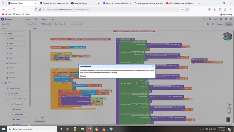Open the Gmail bookmark
This screenshot has height=132, width=234.
(26, 15)
